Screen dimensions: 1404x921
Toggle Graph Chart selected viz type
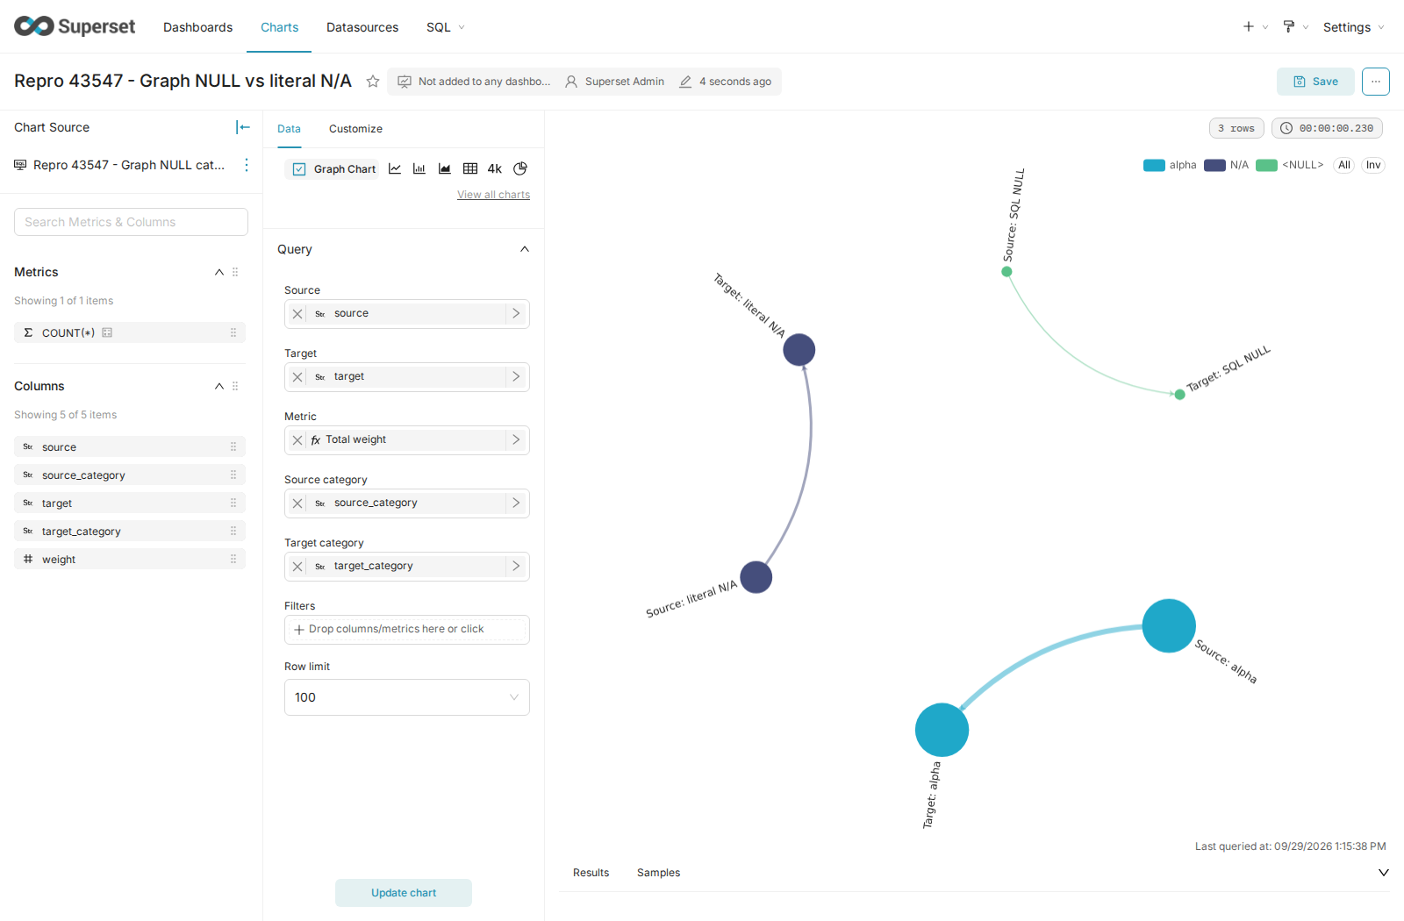333,168
